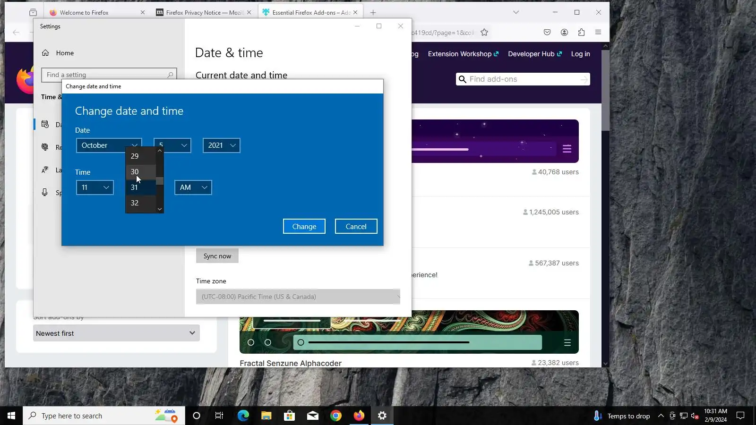
Task: Open the volume icon in system tray
Action: [695, 416]
